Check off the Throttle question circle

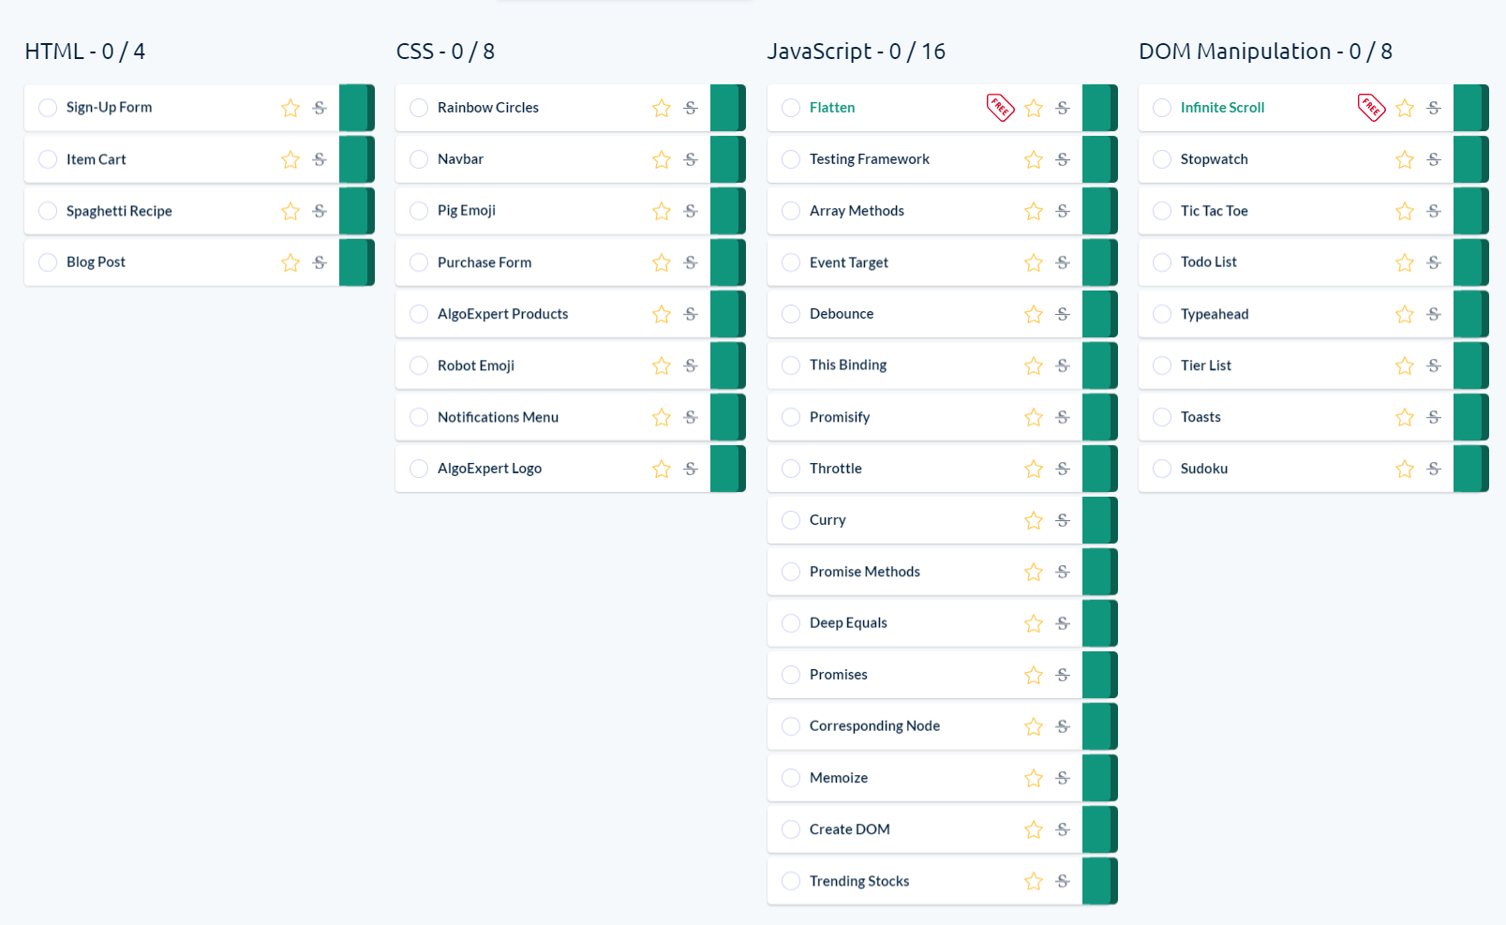click(791, 469)
